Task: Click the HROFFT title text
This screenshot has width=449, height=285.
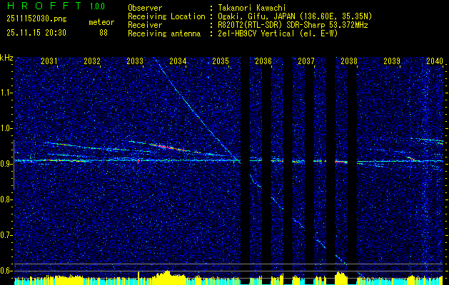Action: (x=44, y=6)
